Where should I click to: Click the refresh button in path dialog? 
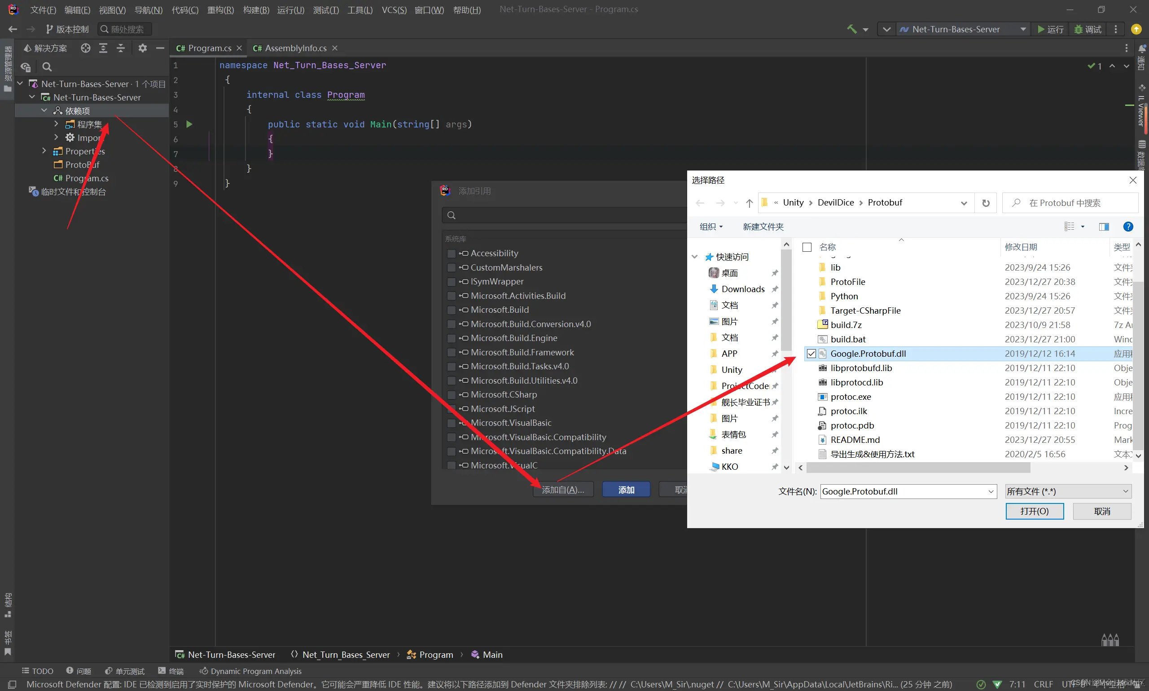(x=986, y=203)
